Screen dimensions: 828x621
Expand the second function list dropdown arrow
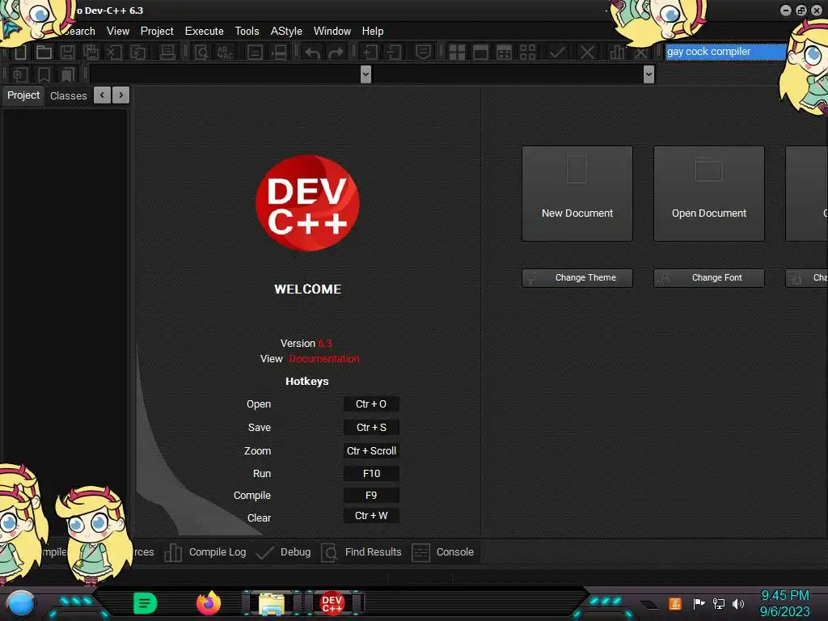click(x=649, y=74)
